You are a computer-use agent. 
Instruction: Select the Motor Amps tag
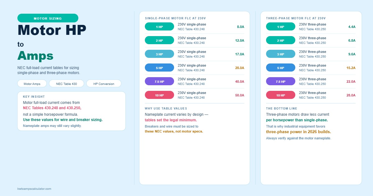[32, 84]
